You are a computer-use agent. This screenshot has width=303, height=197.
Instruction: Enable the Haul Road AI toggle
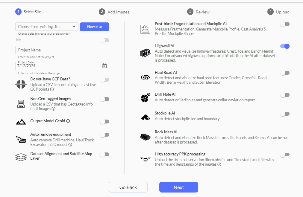285,73
